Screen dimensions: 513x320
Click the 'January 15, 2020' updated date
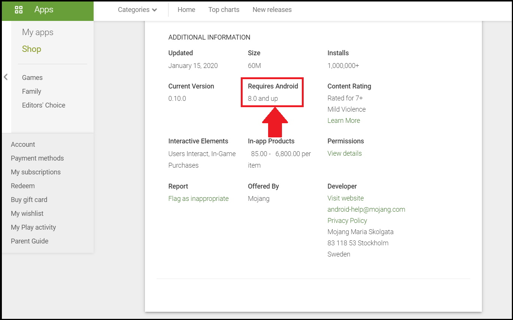click(193, 66)
